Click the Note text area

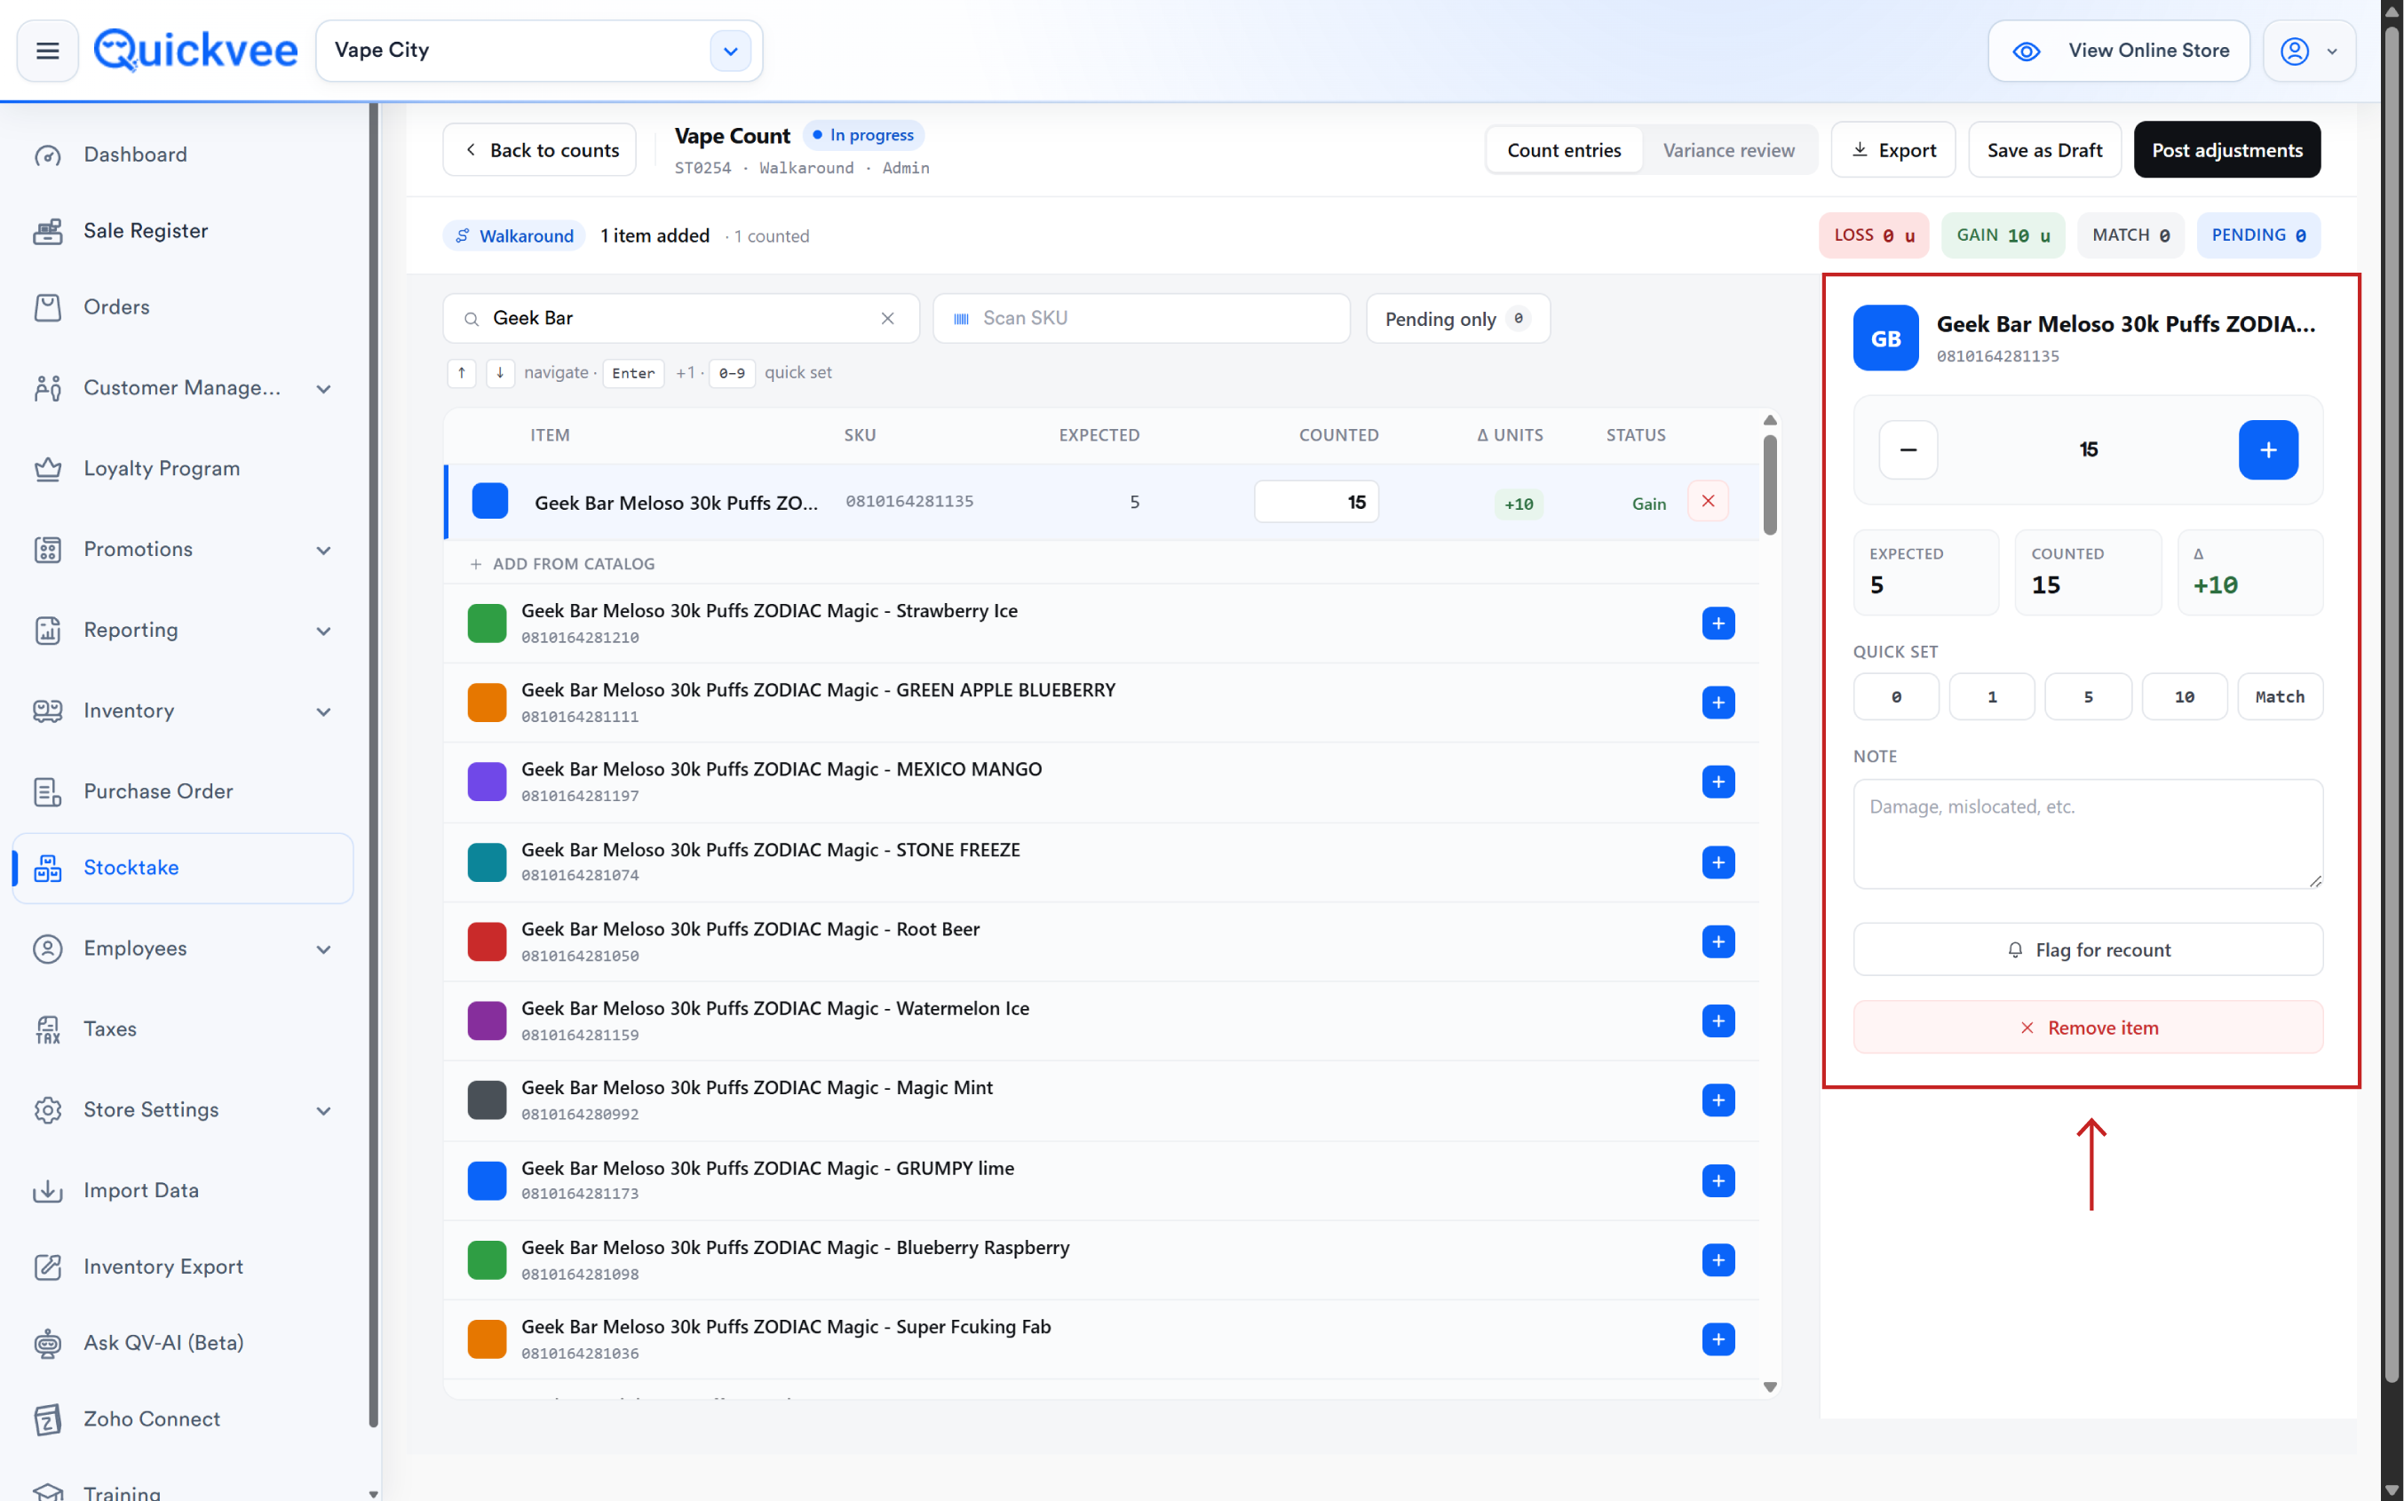click(2089, 834)
